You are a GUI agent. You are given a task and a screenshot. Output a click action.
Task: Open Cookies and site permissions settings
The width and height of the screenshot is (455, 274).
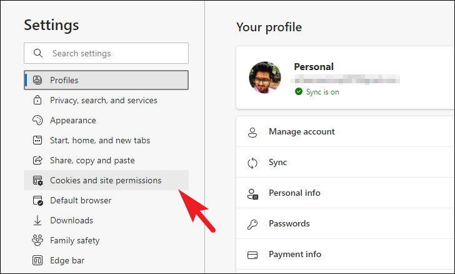[106, 180]
